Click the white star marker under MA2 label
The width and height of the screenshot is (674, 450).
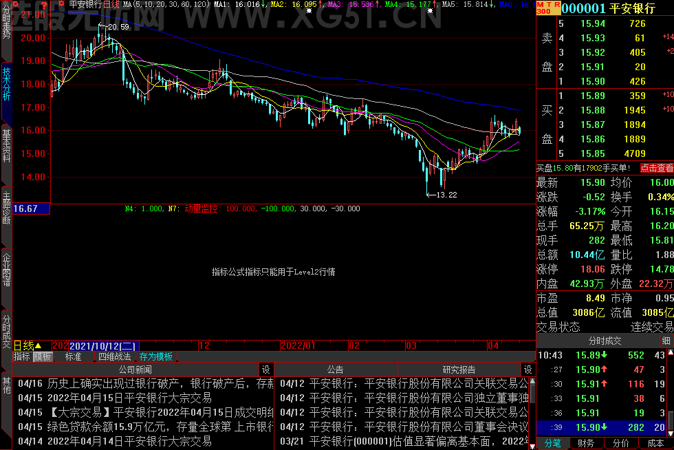click(x=309, y=11)
